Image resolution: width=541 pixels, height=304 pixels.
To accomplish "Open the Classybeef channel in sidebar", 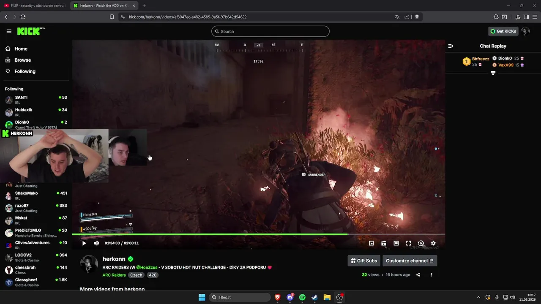I will 36,282.
